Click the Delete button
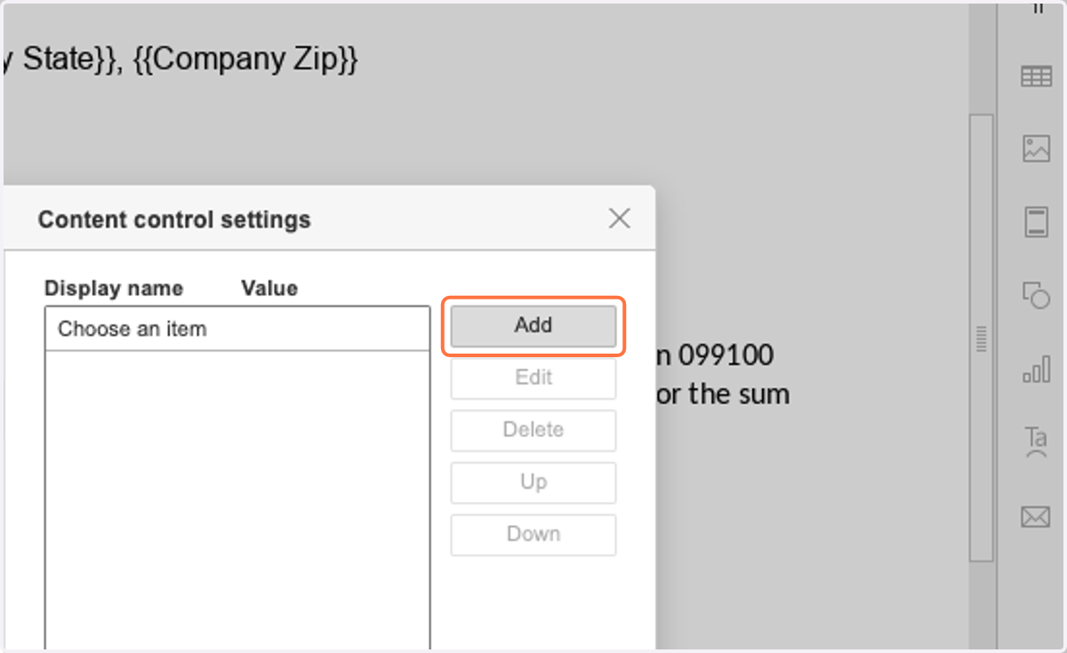This screenshot has width=1067, height=653. point(533,430)
